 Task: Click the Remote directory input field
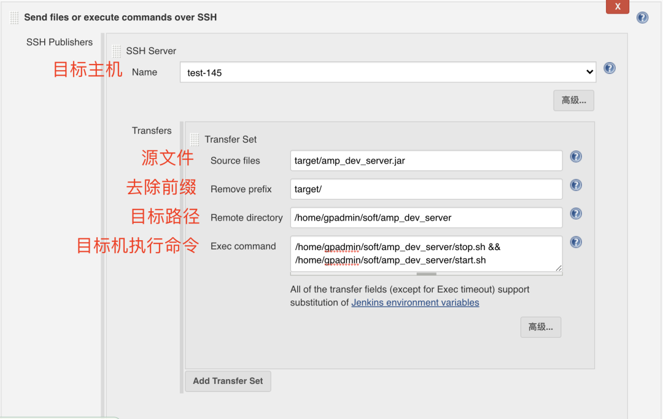[x=426, y=217]
